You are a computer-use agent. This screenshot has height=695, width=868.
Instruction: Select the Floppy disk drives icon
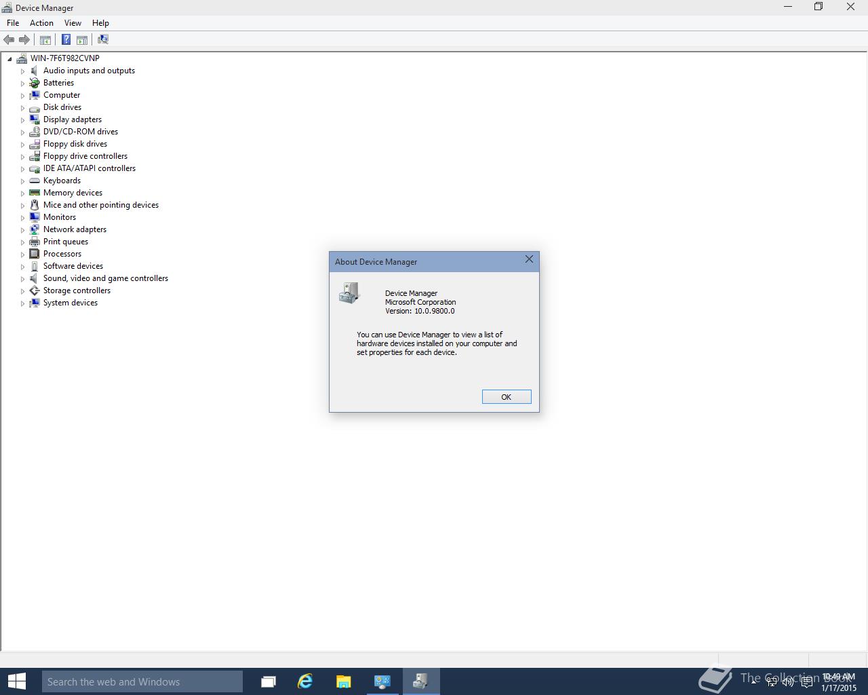point(35,144)
